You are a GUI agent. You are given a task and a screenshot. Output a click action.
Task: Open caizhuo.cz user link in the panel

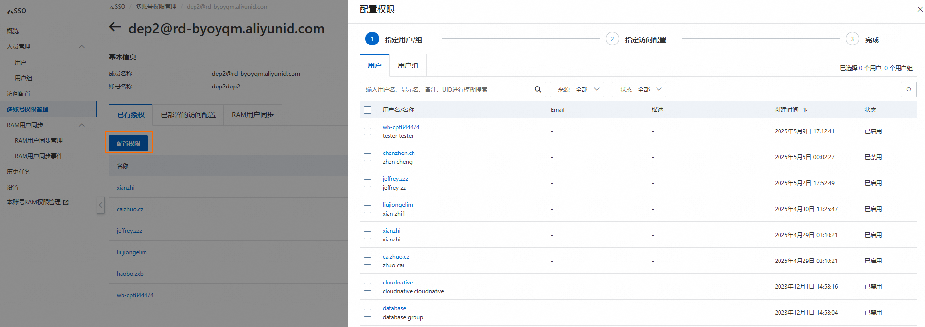tap(396, 257)
